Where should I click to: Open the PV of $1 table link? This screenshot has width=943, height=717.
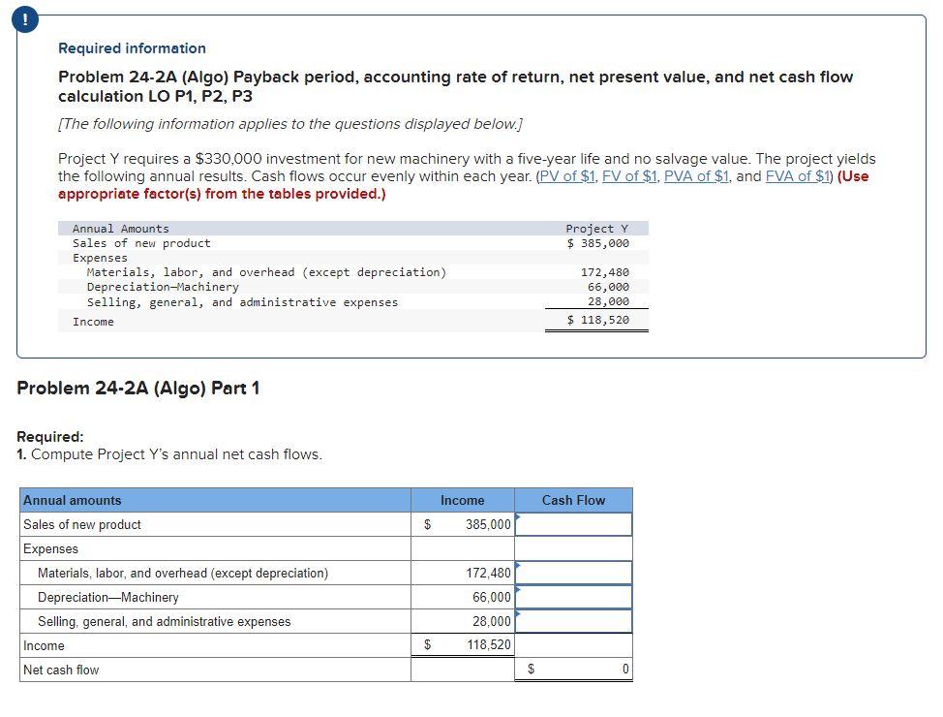tap(567, 176)
